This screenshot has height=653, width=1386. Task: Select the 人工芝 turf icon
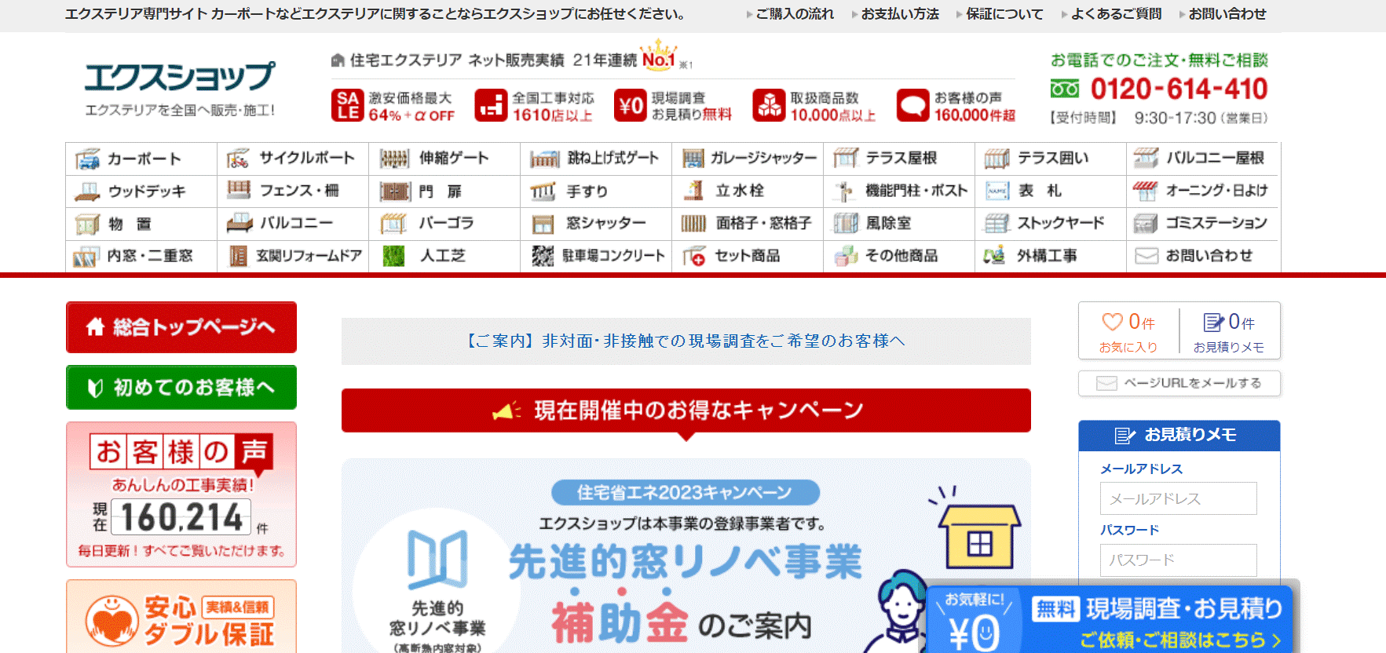[393, 256]
